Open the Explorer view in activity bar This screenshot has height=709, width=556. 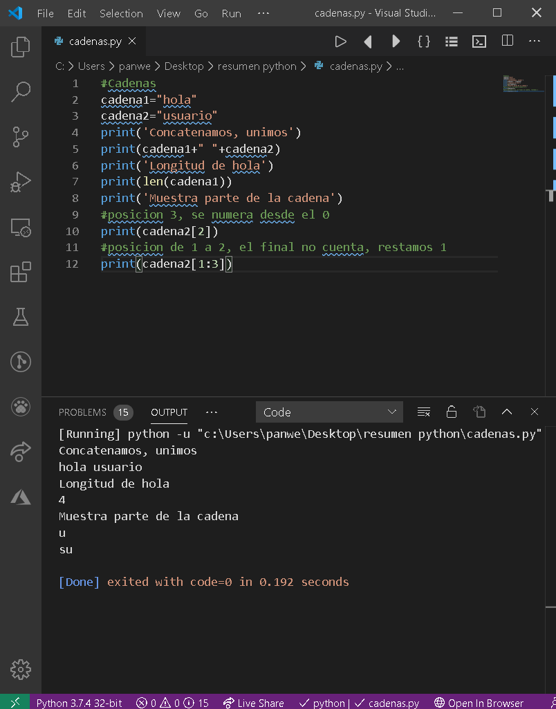[20, 46]
